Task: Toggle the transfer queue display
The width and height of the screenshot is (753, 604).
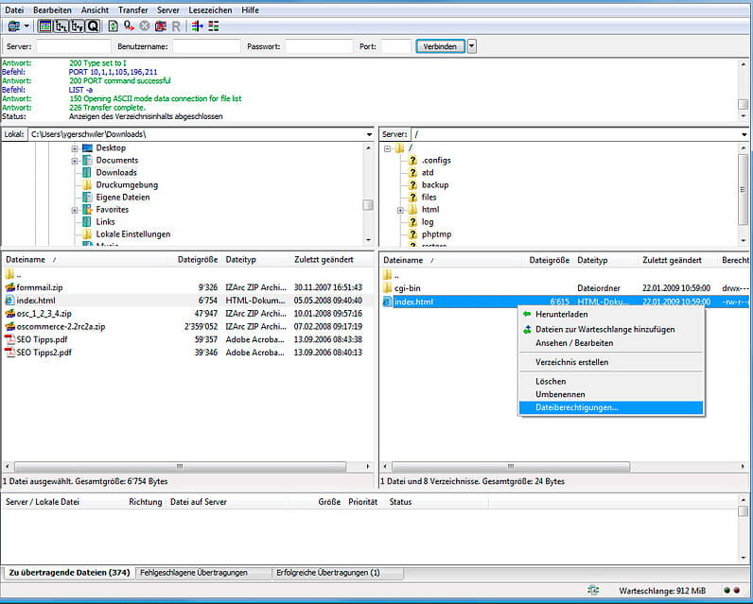Action: pos(93,26)
